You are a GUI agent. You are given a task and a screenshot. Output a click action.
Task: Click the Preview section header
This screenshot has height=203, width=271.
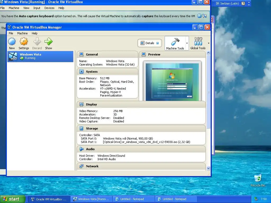pos(172,54)
